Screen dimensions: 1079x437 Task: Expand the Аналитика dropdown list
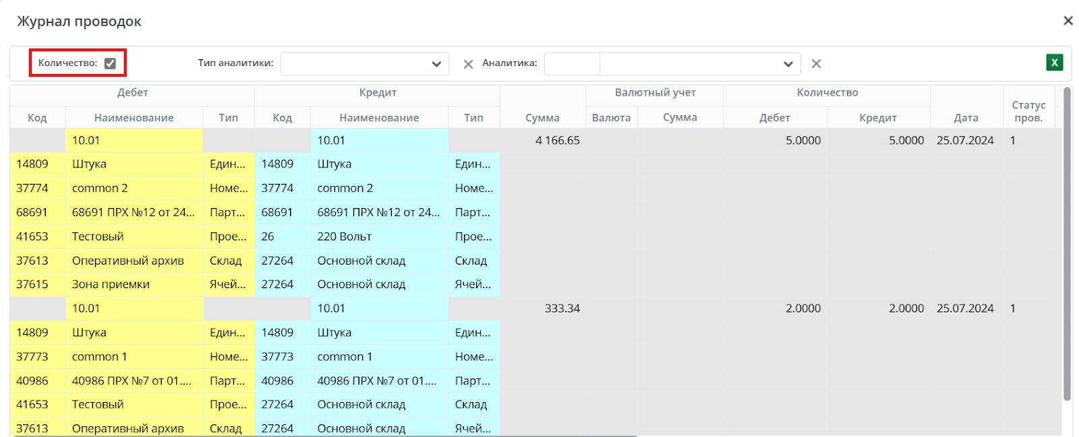coord(787,64)
